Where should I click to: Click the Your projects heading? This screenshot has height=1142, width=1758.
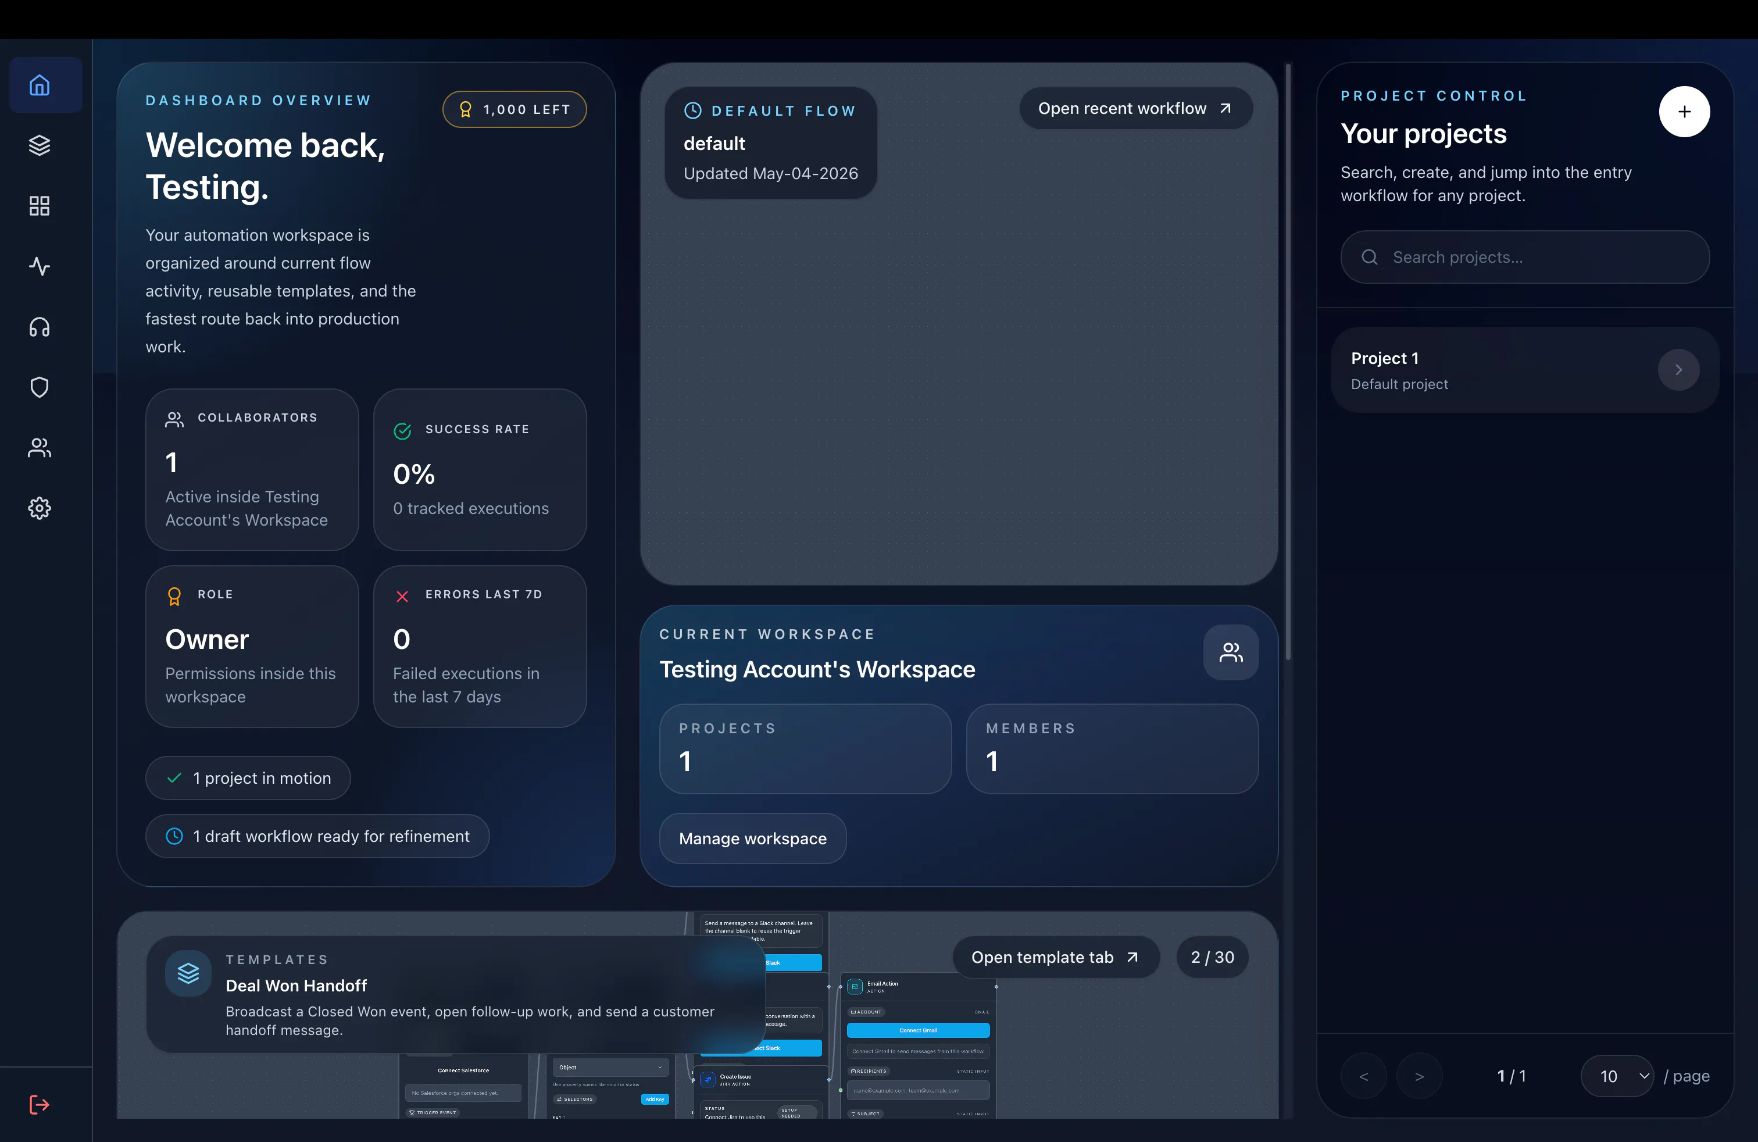1423,134
